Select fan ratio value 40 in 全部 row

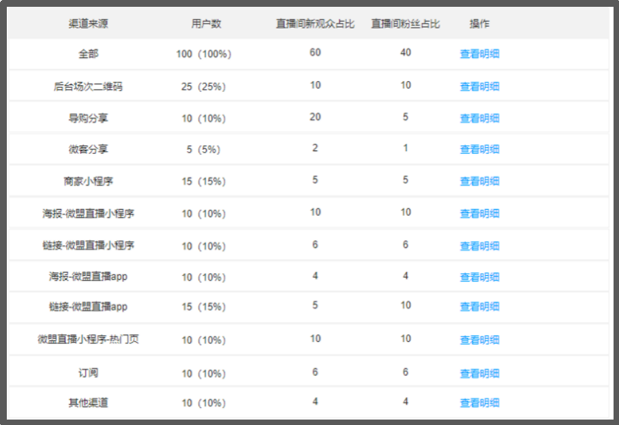[x=406, y=52]
